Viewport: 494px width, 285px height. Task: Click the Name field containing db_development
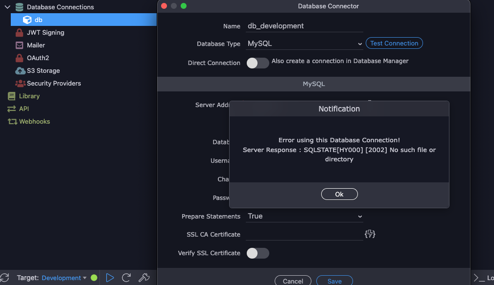(305, 26)
